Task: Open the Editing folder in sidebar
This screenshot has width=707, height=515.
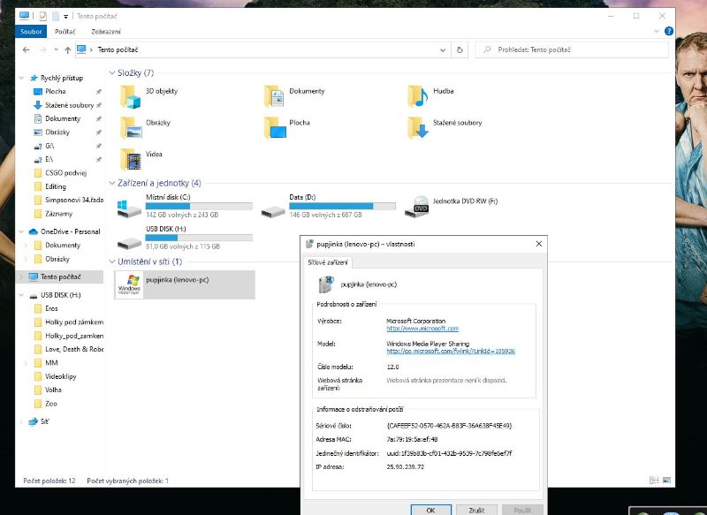Action: coord(56,186)
